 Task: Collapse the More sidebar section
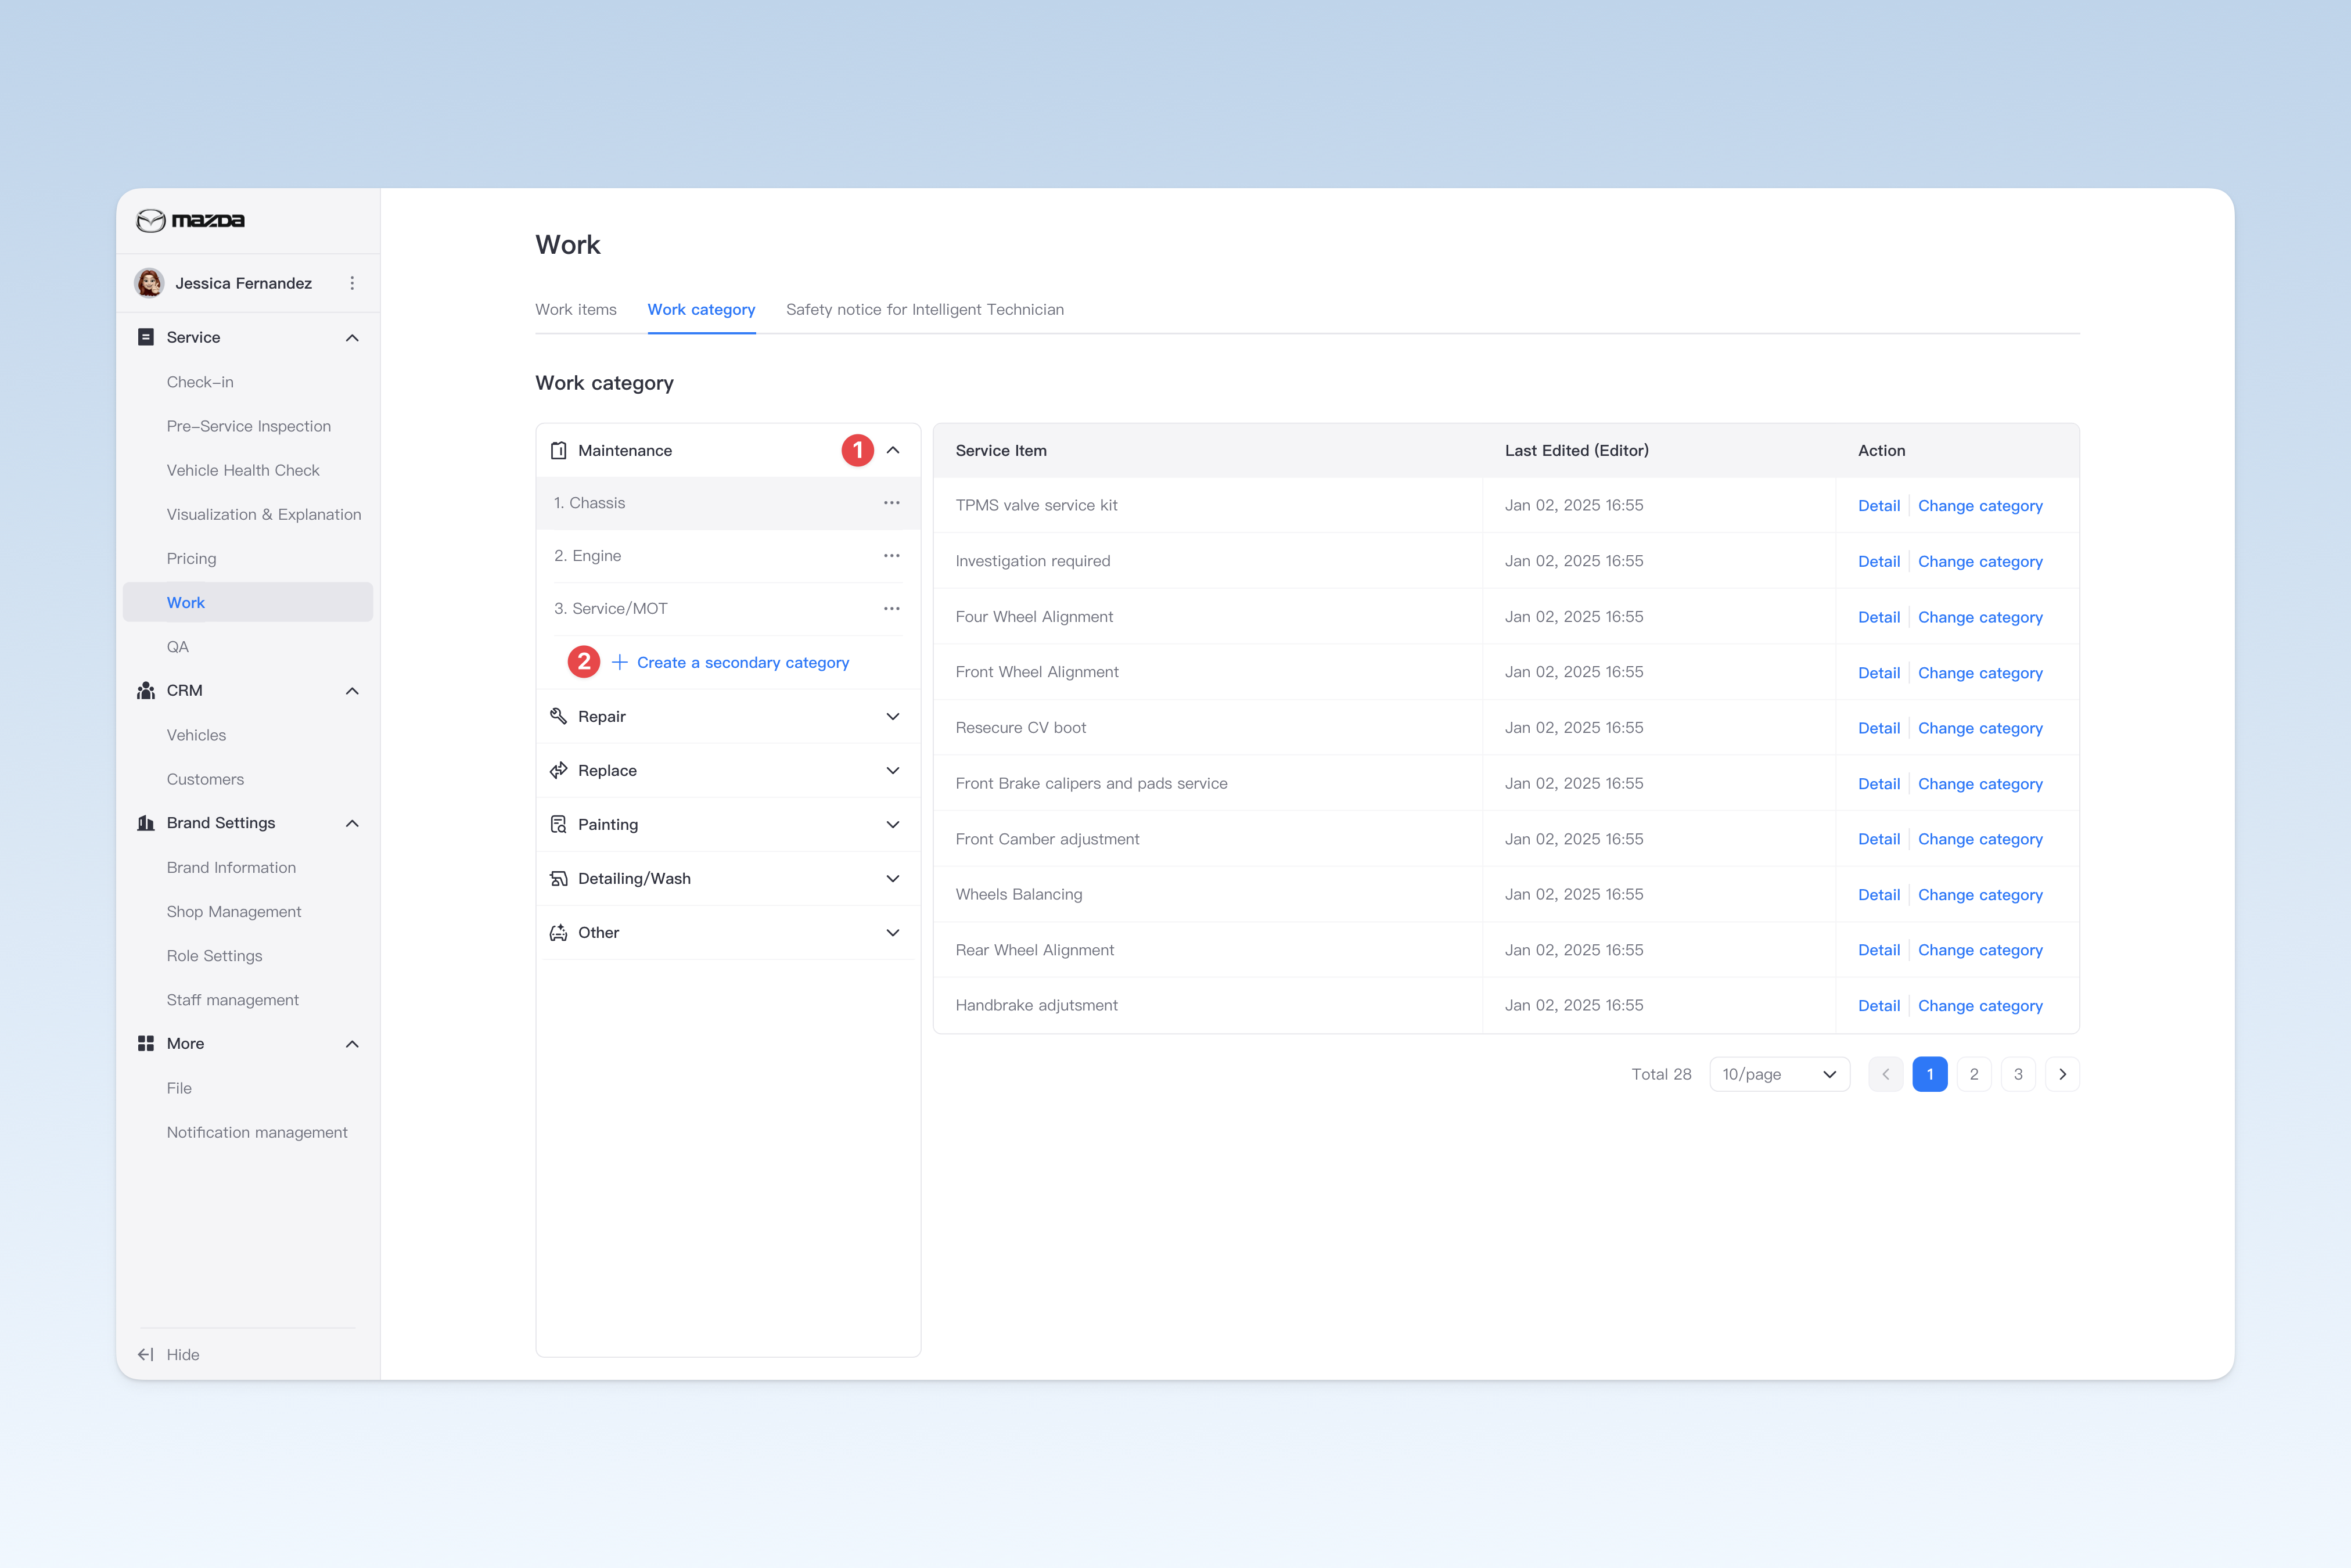point(352,1044)
